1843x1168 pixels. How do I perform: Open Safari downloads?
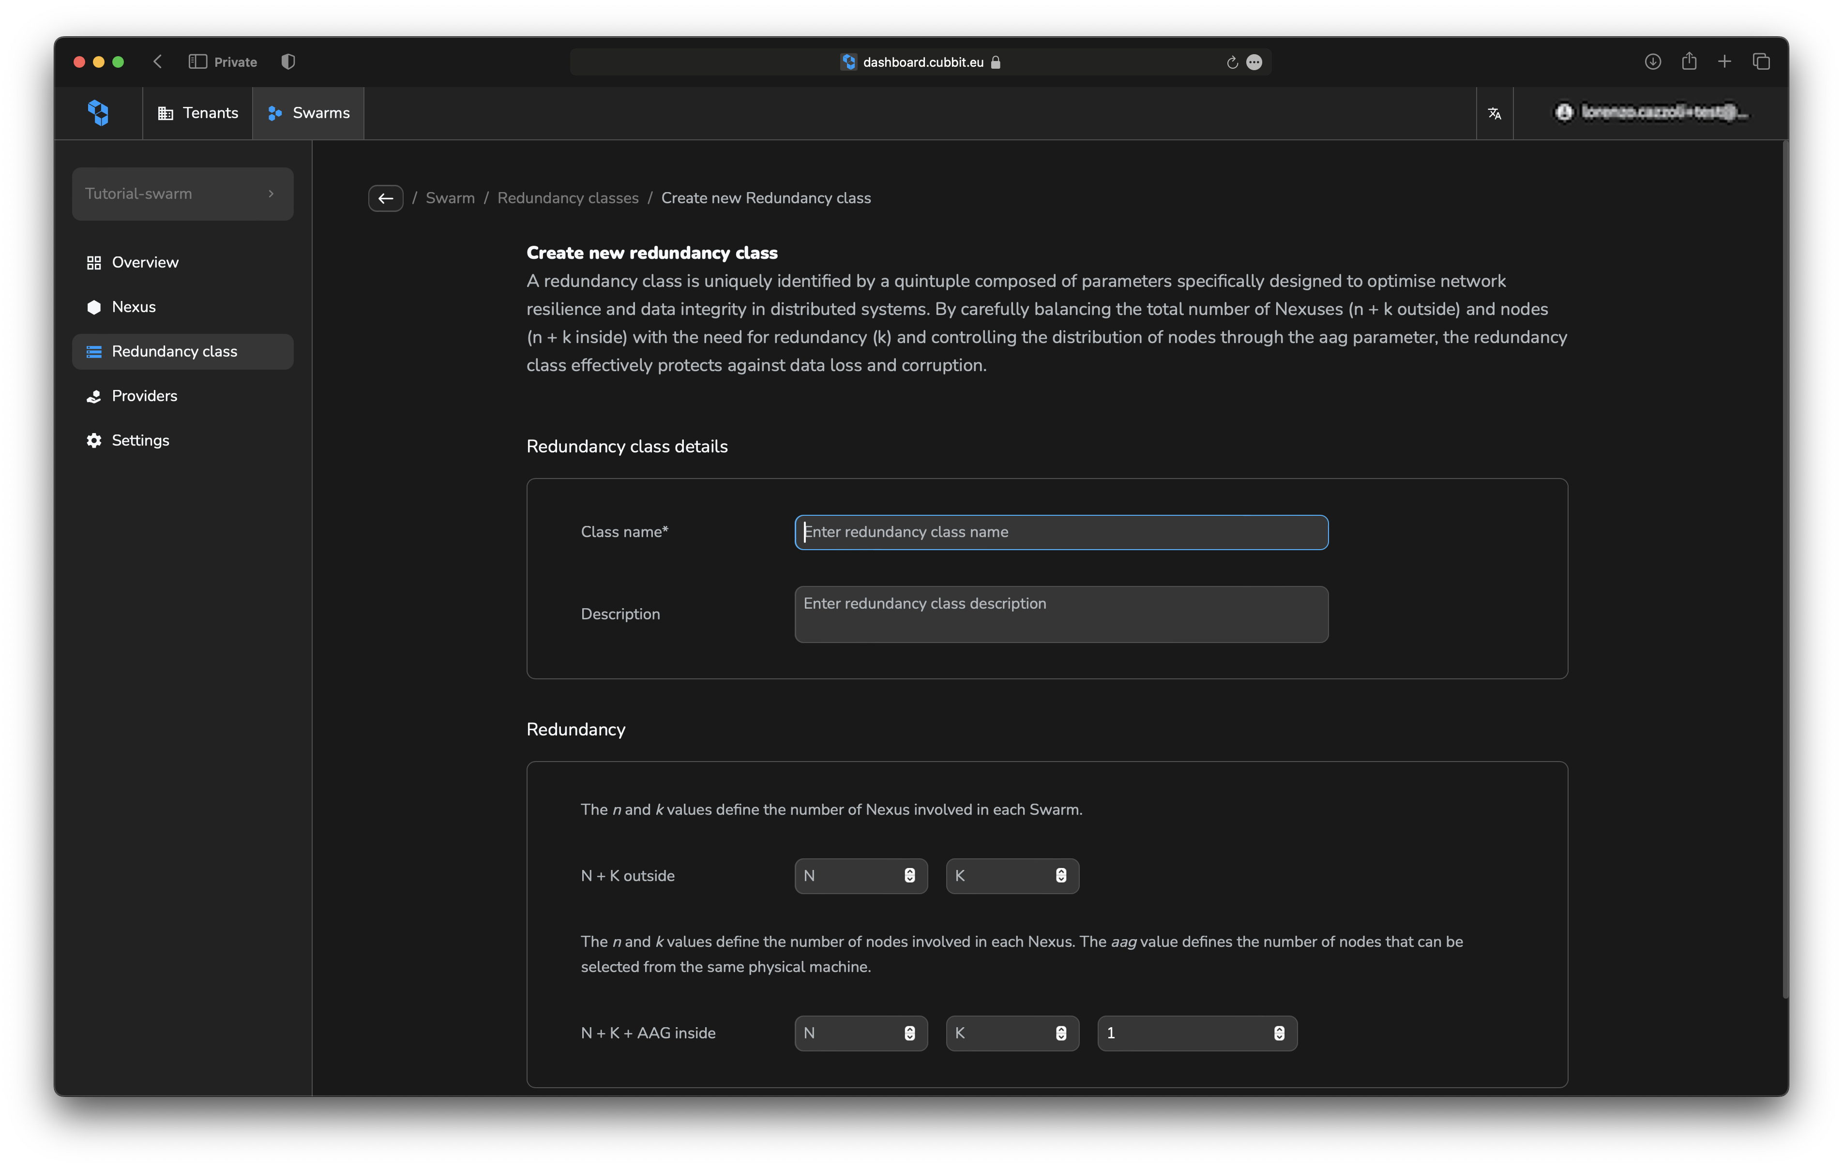click(x=1652, y=62)
